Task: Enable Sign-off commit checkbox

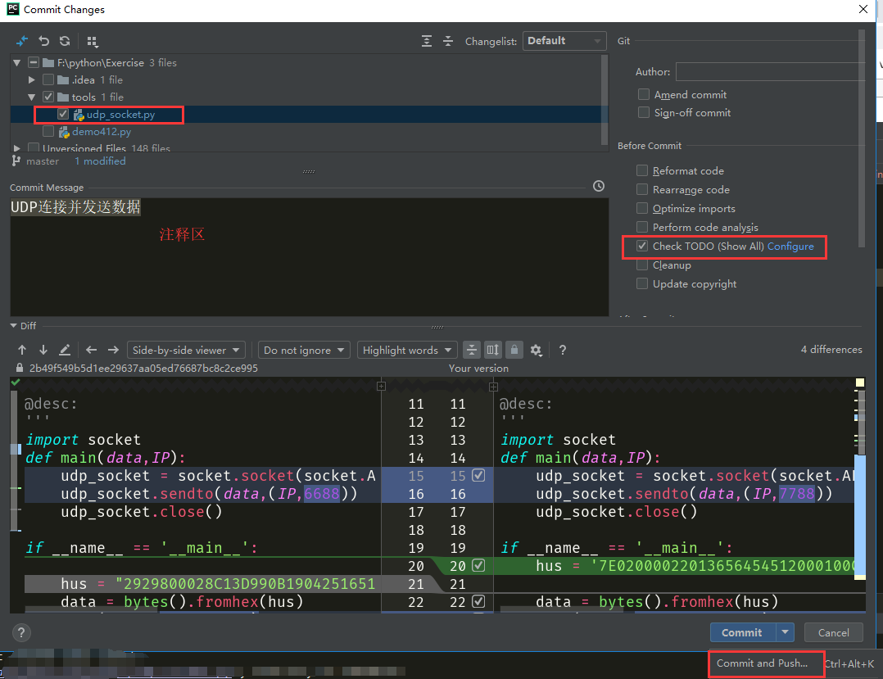Action: pyautogui.click(x=644, y=112)
